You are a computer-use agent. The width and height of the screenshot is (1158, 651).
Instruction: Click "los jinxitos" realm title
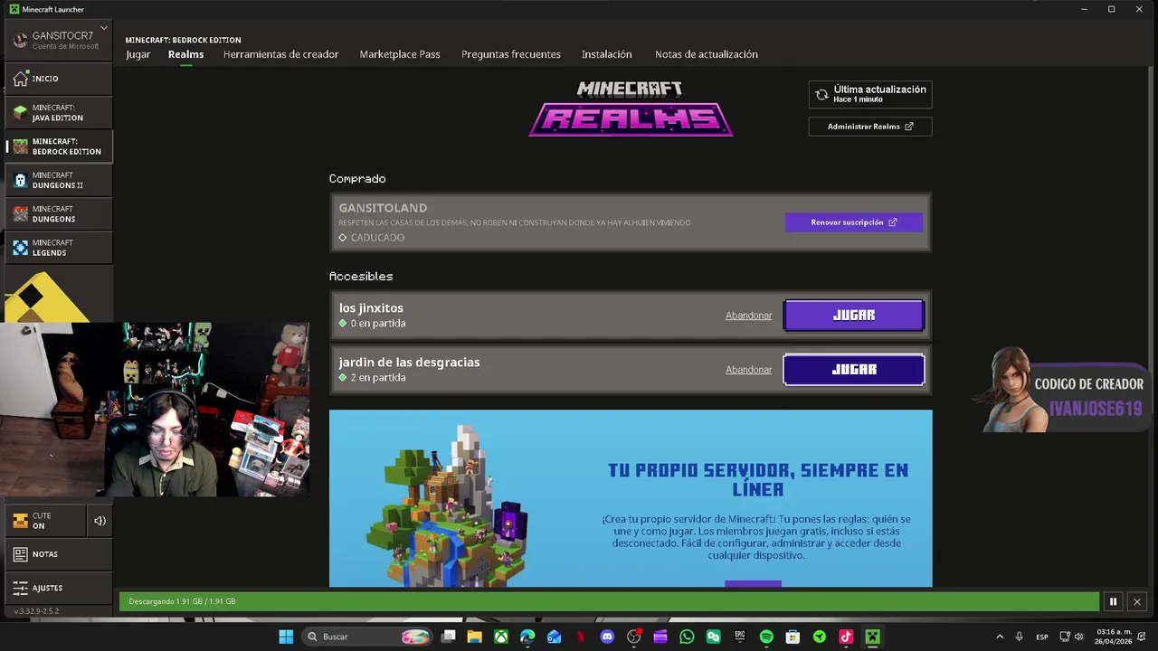[x=371, y=308]
